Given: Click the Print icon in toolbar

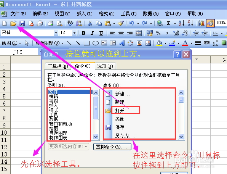Looking at the screenshot, I should [x=51, y=23].
